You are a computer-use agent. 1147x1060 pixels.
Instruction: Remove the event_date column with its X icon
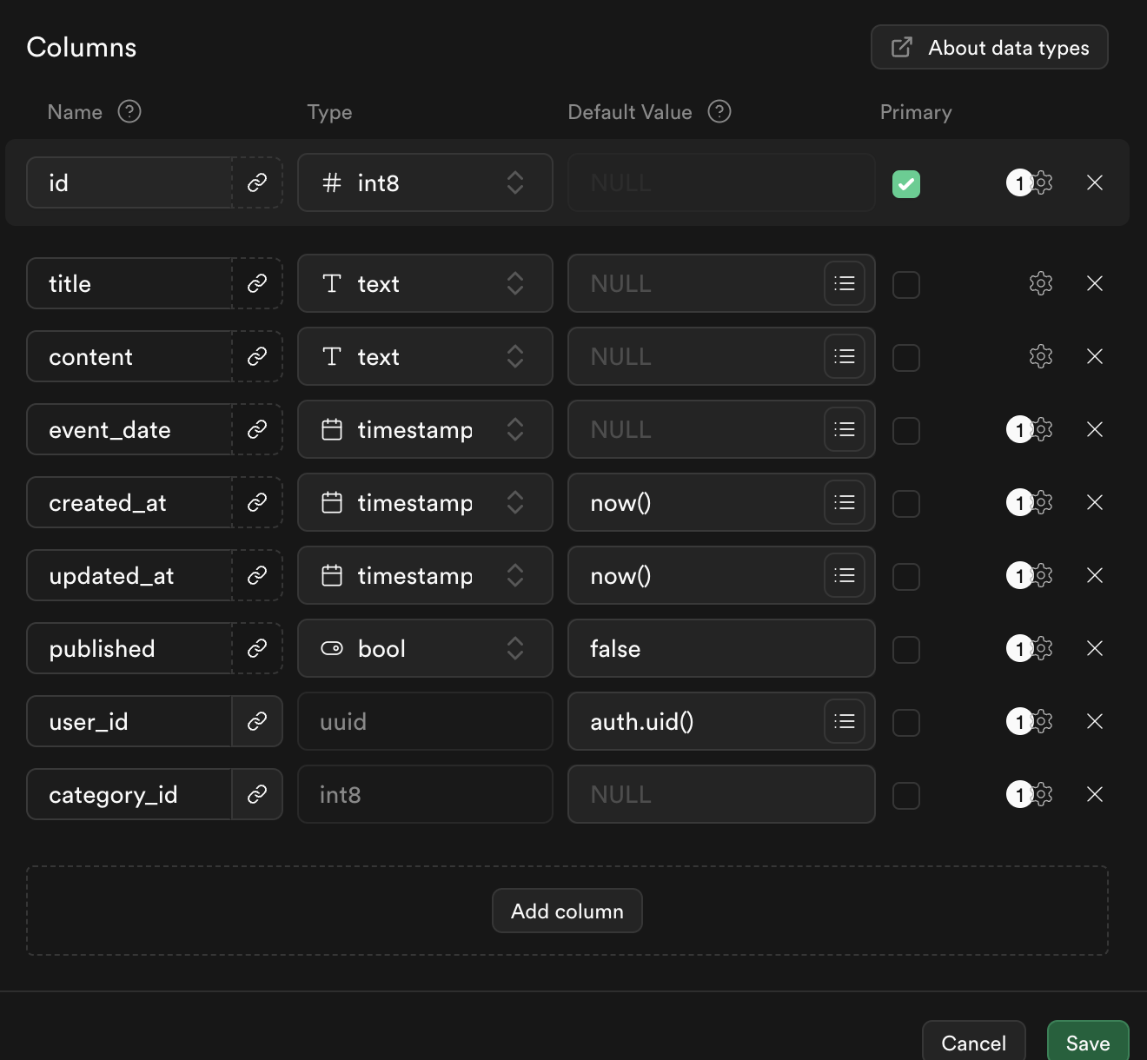[1095, 429]
